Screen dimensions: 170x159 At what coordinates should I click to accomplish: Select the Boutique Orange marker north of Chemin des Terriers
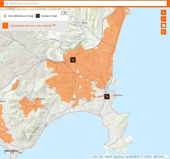point(73,60)
